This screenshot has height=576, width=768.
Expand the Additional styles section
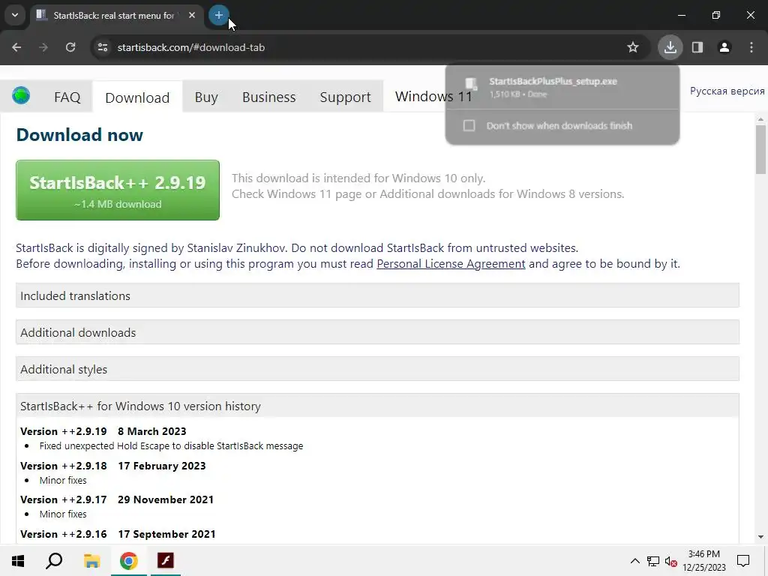[x=377, y=369]
